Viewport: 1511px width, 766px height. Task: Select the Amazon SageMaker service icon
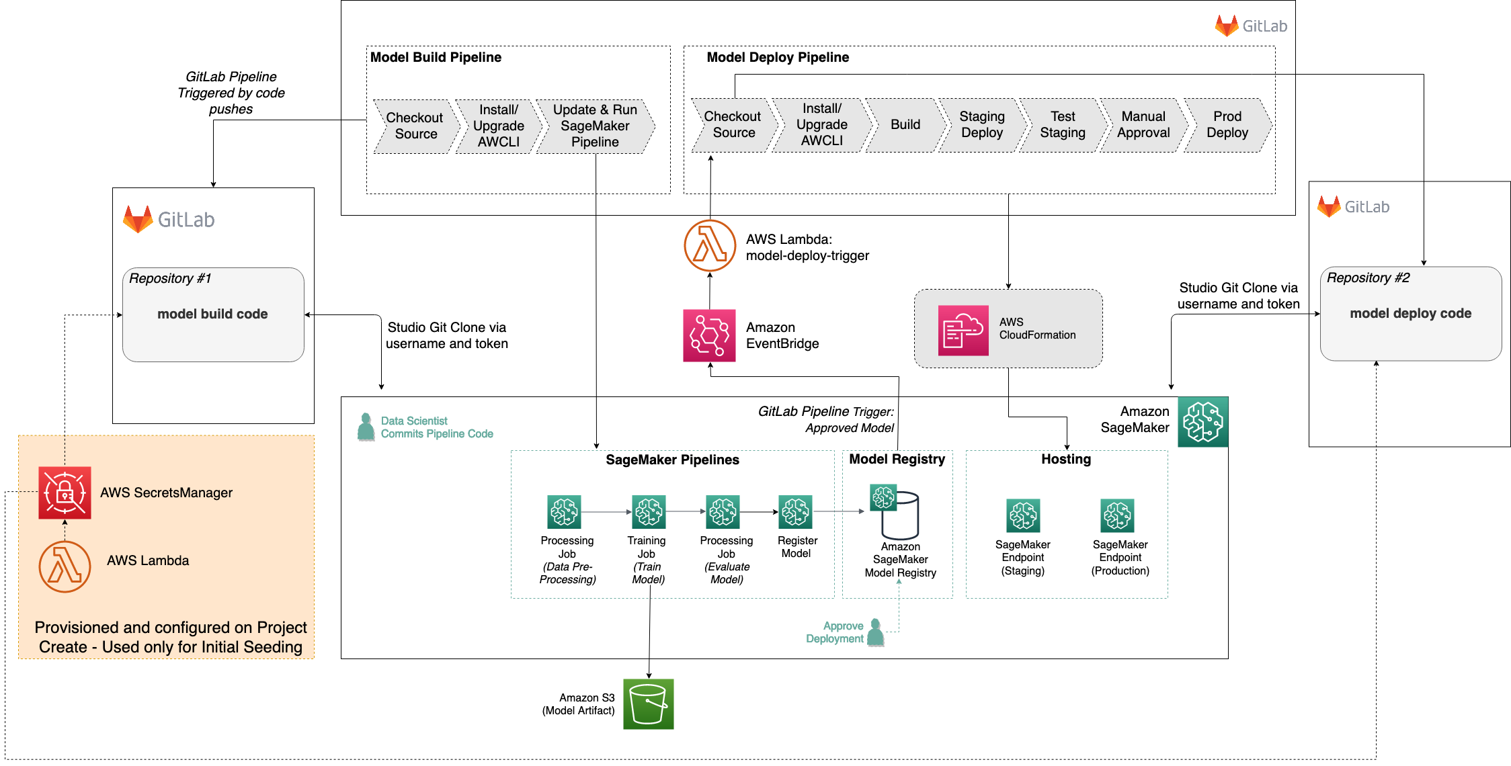tap(1203, 422)
